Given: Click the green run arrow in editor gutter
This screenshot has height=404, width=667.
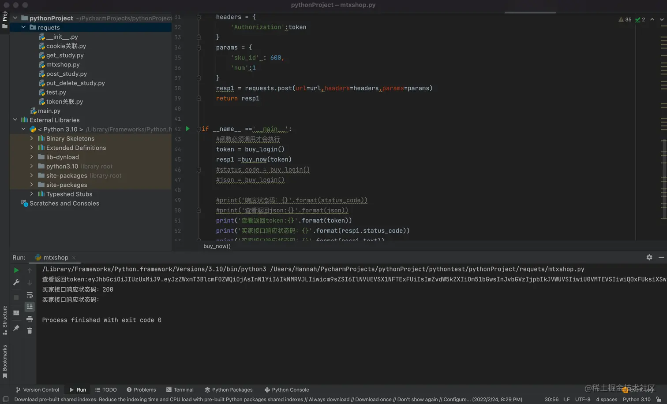Looking at the screenshot, I should 187,129.
